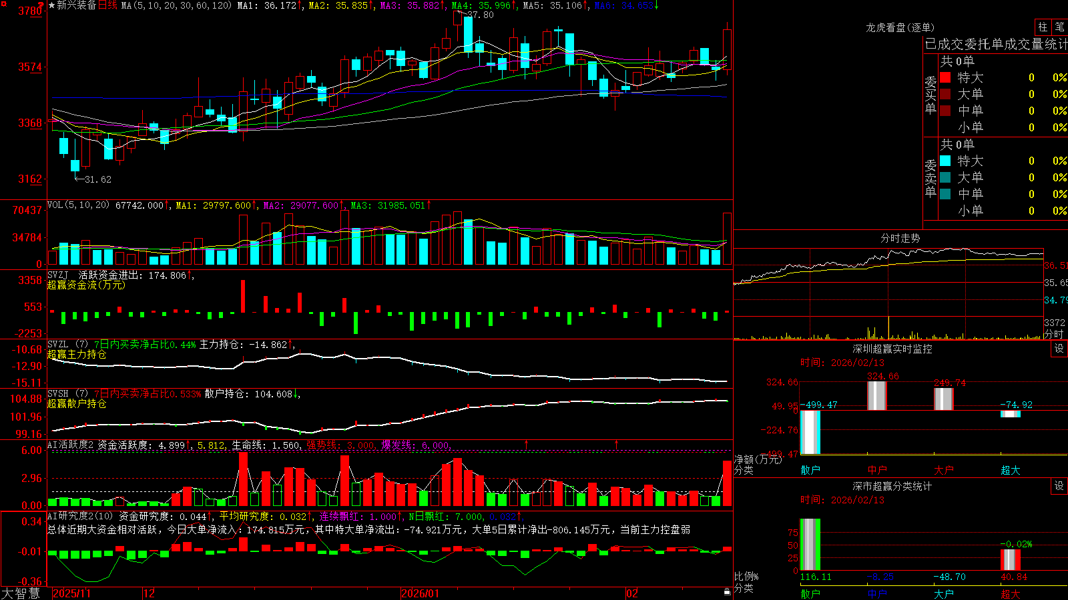This screenshot has height=600, width=1068.
Task: Click the 分时走势 panel title
Action: click(900, 238)
